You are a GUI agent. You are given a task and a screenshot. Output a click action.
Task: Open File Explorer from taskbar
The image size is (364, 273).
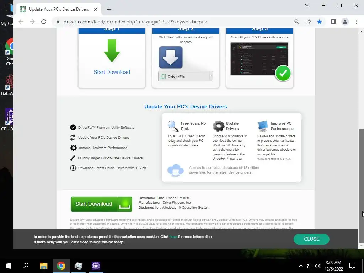tap(43, 266)
